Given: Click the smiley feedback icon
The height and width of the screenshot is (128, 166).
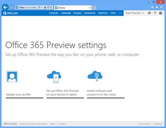Looking at the screenshot, I should point(161,13).
